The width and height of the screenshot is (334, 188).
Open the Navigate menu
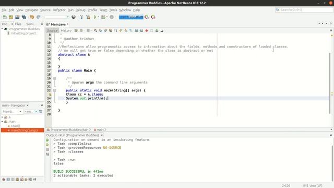[31, 10]
